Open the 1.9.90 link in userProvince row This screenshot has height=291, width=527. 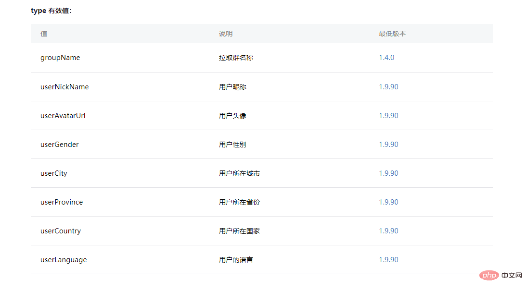[x=388, y=202]
